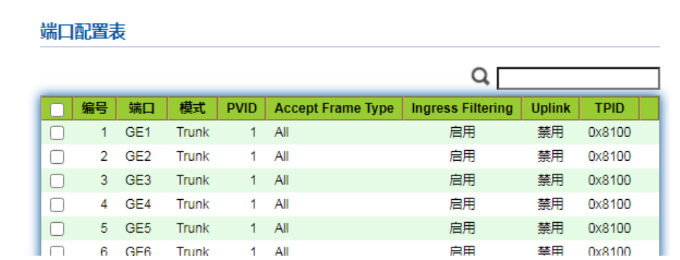
Task: Sort table by PVID column
Action: coord(241,109)
